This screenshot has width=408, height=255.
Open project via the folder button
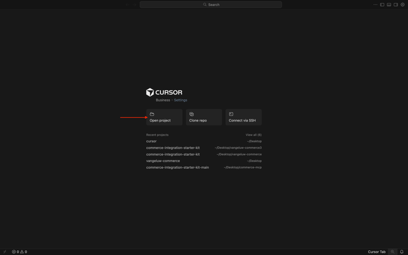pos(164,117)
